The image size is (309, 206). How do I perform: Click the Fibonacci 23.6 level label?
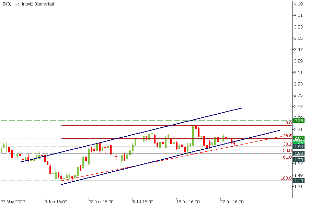tap(287, 136)
